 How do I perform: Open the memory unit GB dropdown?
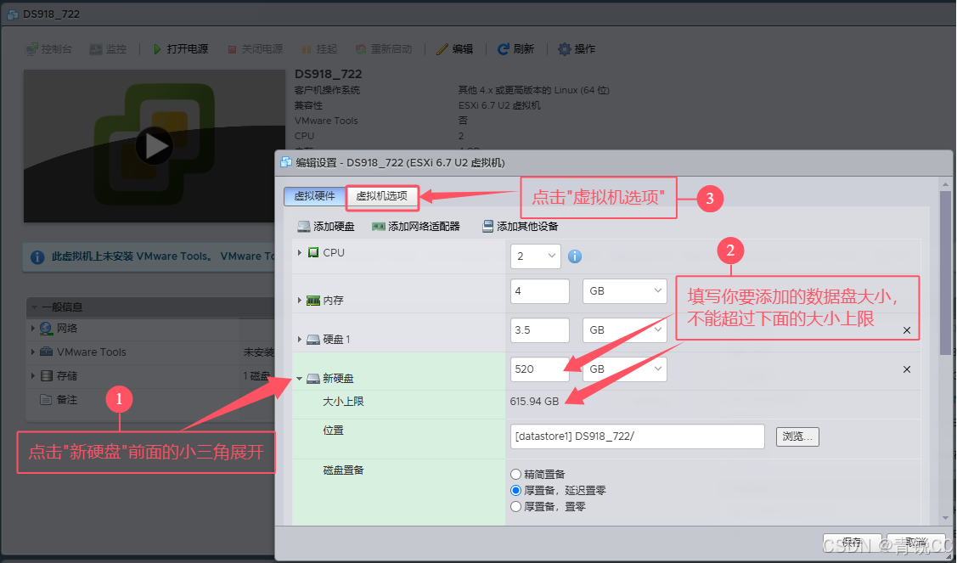624,291
